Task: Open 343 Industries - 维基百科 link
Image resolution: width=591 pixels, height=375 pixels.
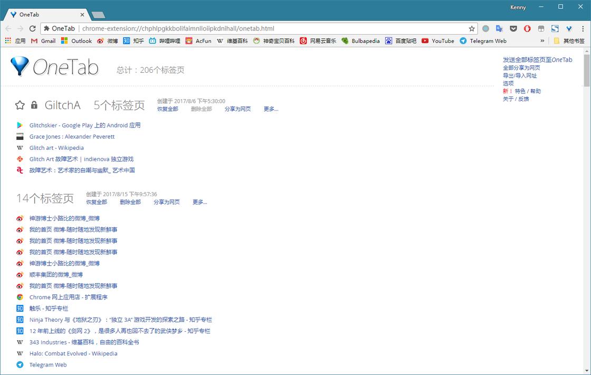Action: pyautogui.click(x=84, y=342)
